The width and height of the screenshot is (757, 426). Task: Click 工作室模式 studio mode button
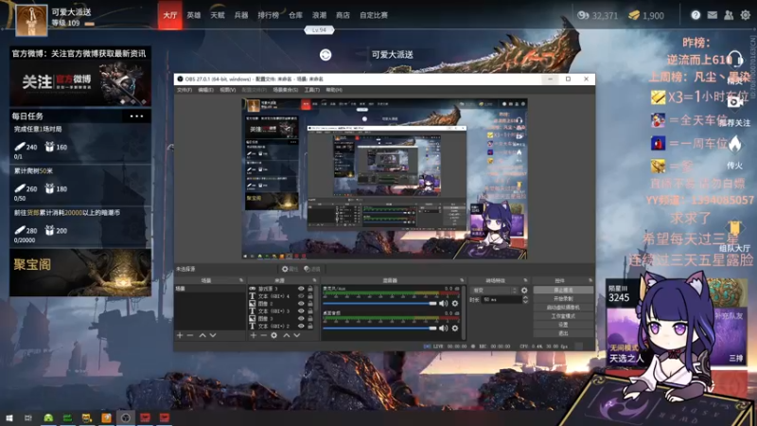click(563, 316)
